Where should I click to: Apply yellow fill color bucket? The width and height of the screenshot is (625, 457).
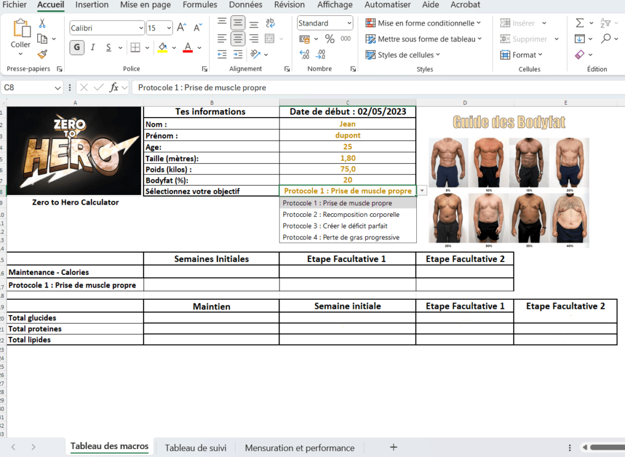pos(162,48)
